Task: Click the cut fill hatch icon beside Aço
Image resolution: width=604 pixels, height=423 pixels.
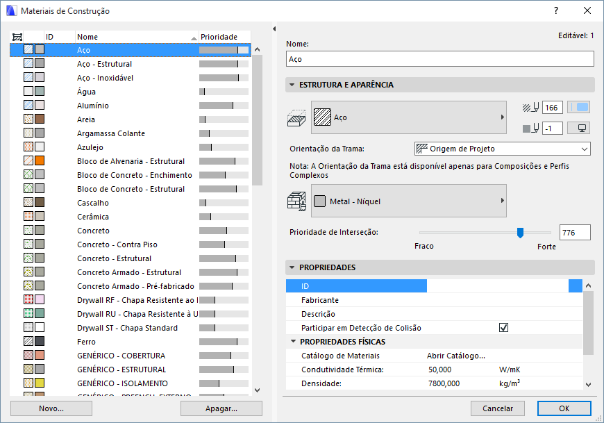Action: (x=296, y=117)
